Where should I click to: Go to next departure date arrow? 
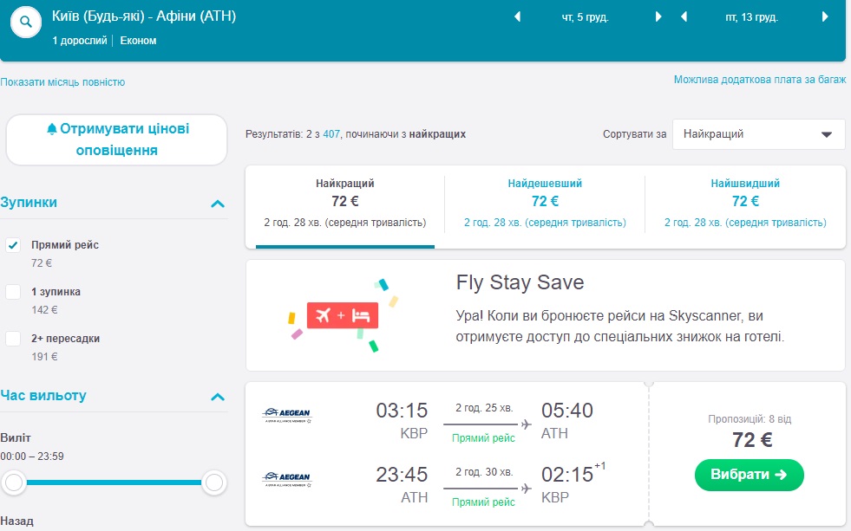point(658,16)
